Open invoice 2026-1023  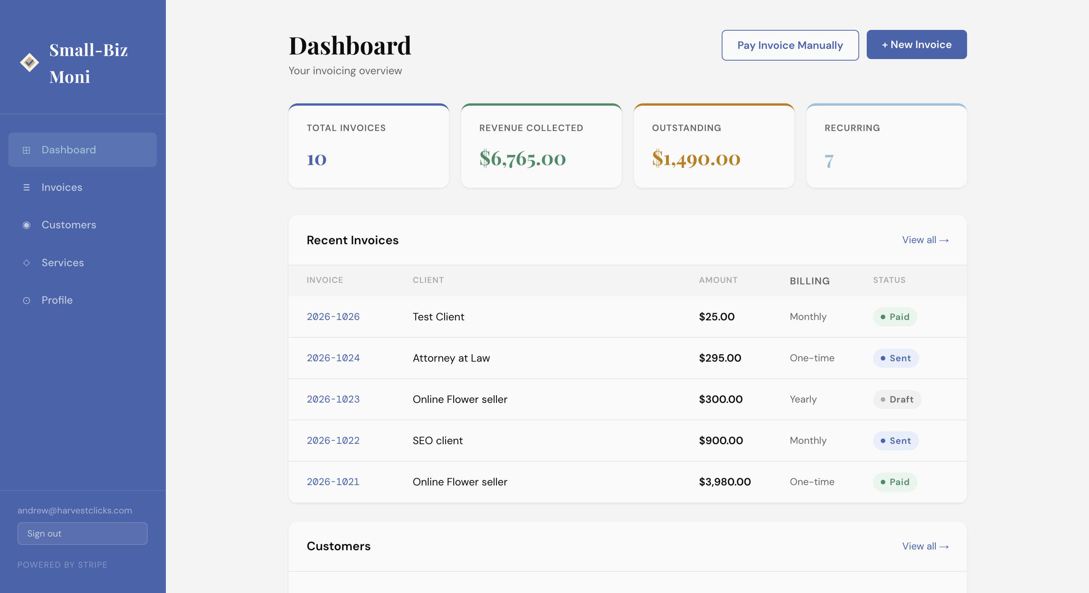click(x=333, y=399)
